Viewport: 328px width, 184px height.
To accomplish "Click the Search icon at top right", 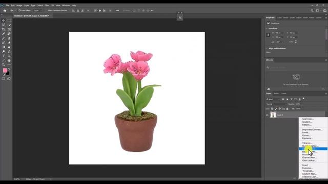I will pyautogui.click(x=312, y=10).
